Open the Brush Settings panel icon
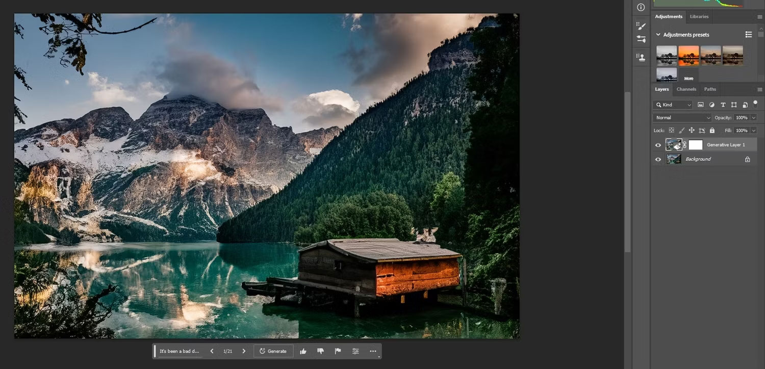 click(x=641, y=26)
